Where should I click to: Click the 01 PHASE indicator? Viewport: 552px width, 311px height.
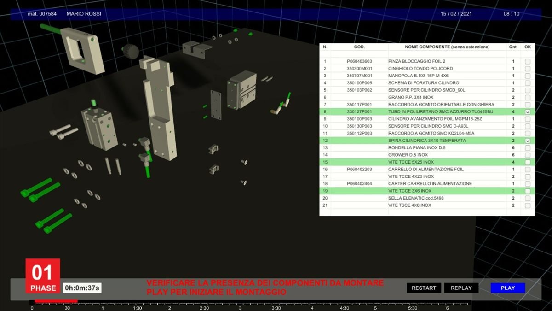click(43, 276)
